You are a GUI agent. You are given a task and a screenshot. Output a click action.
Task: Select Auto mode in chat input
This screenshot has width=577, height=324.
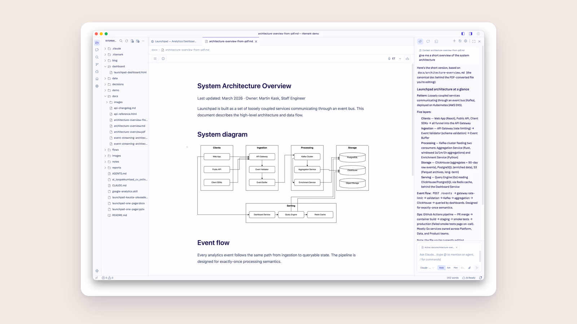(x=441, y=268)
